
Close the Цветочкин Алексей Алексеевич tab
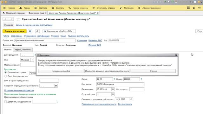tap(98, 13)
